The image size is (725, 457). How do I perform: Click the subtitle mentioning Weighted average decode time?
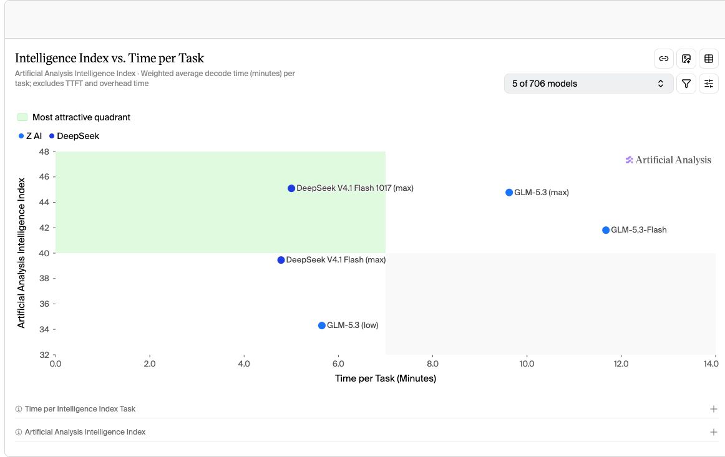[155, 79]
